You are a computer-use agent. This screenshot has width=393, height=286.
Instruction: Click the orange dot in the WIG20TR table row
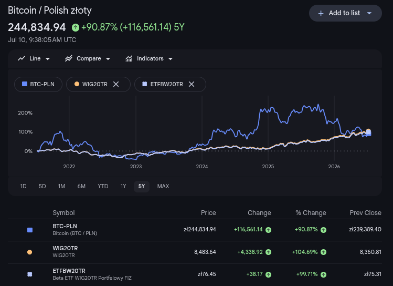29,252
